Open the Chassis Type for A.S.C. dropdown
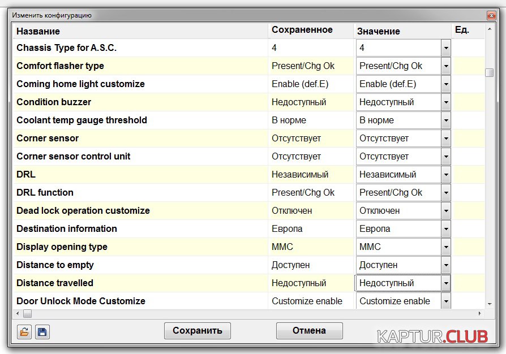 (446, 48)
